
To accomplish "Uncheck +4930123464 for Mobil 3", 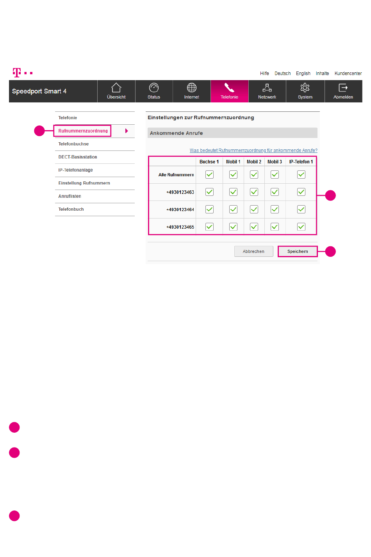I will [x=275, y=210].
